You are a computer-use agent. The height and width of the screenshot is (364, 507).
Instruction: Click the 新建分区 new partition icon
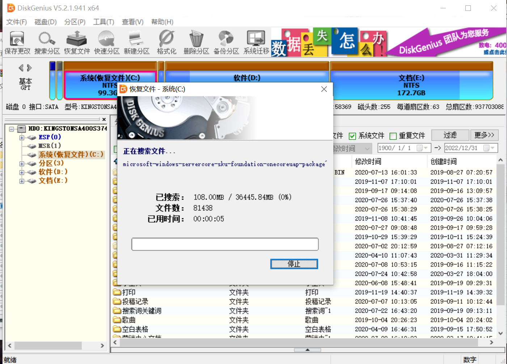coord(136,42)
